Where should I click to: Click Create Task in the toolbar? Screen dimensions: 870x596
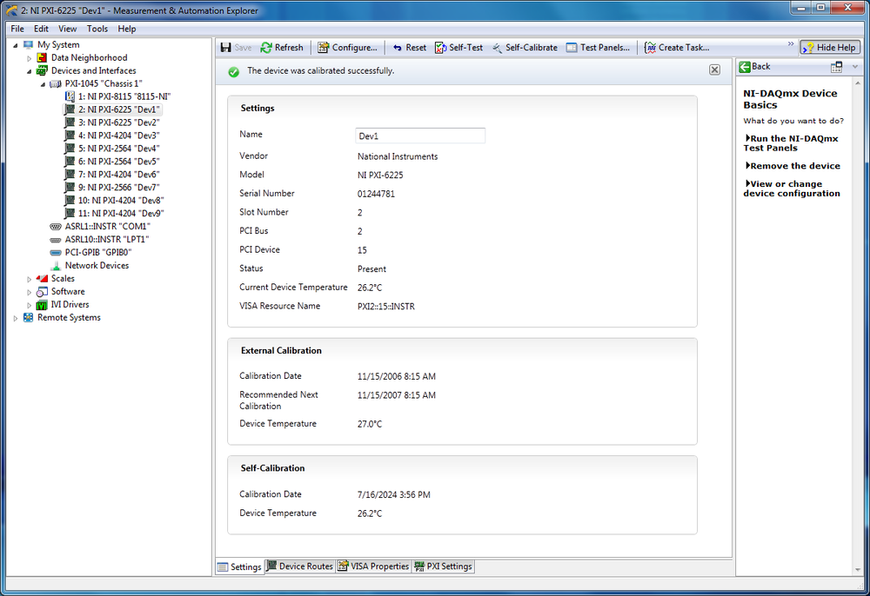coord(677,48)
